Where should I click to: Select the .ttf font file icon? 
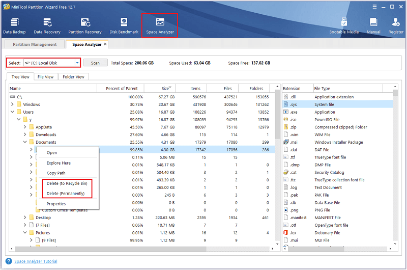point(286,157)
